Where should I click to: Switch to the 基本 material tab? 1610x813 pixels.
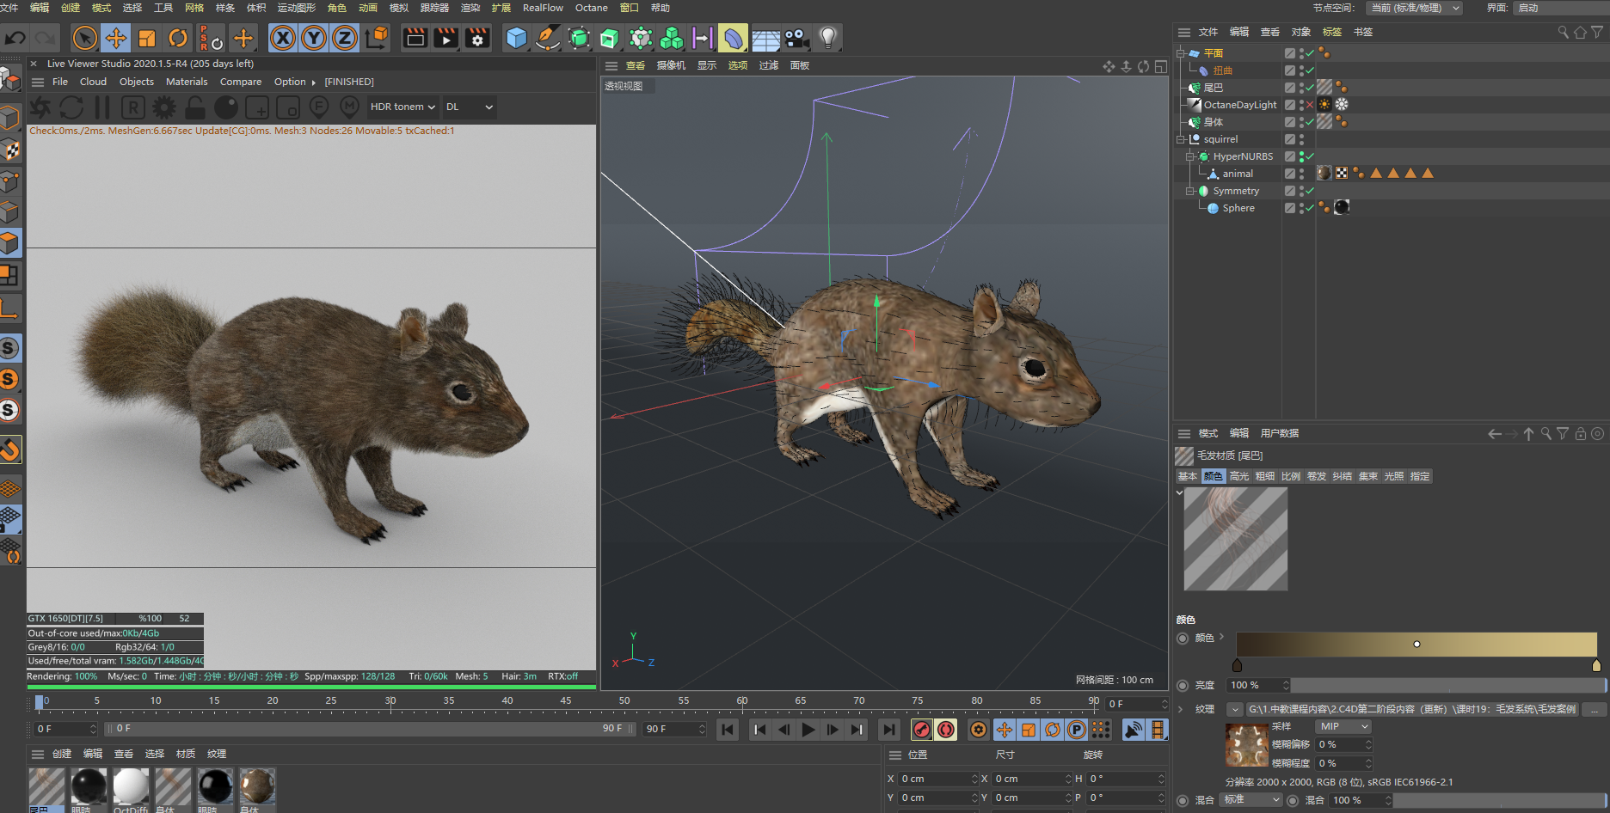(1188, 476)
